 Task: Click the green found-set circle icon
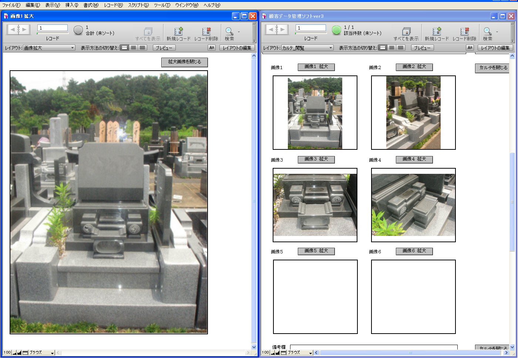(x=336, y=30)
